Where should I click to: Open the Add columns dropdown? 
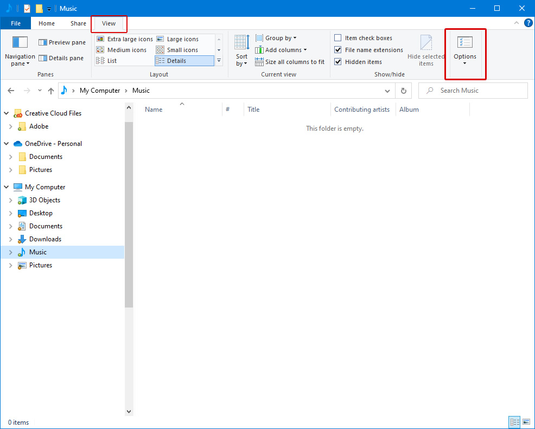coord(281,50)
